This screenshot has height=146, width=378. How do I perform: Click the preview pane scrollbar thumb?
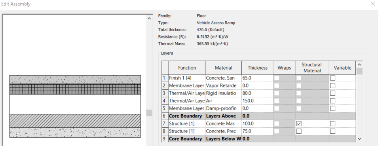pos(149,113)
